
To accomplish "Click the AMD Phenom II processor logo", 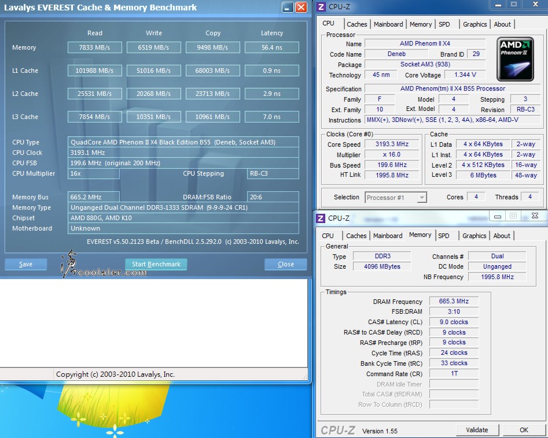I will pyautogui.click(x=515, y=59).
